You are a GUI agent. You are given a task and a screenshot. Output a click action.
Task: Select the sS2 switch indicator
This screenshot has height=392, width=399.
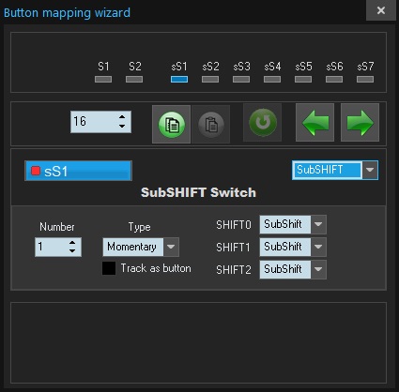(x=210, y=80)
